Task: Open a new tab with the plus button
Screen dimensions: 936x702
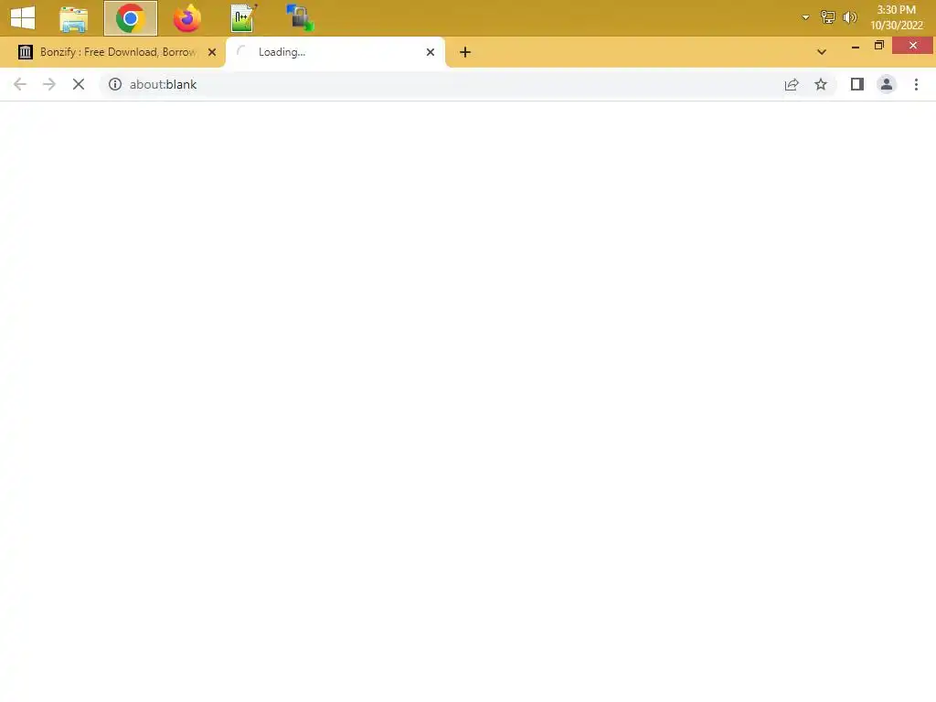Action: pyautogui.click(x=465, y=52)
